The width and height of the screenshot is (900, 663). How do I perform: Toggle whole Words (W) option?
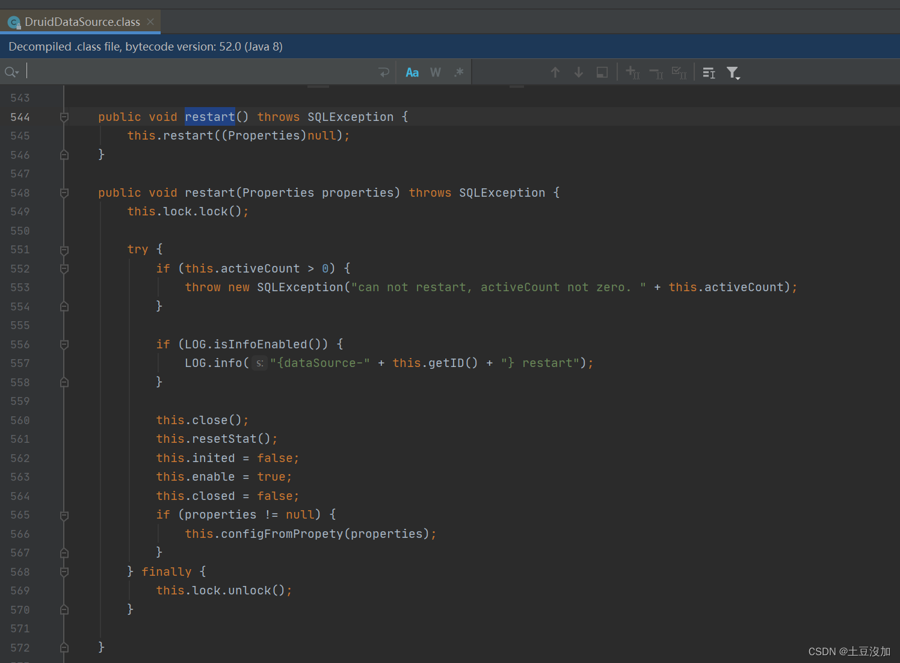pyautogui.click(x=436, y=72)
